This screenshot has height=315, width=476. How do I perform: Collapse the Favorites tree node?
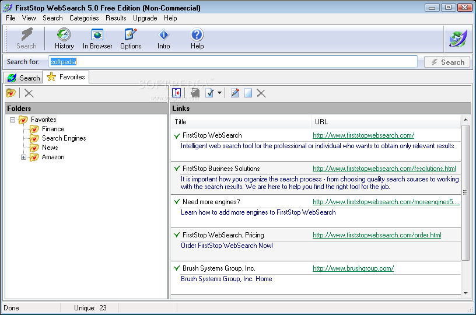[x=12, y=120]
